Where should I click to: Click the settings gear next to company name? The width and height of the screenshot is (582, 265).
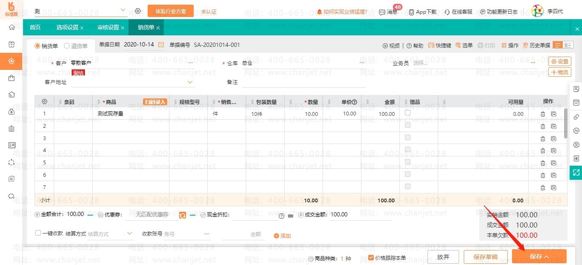click(x=138, y=11)
